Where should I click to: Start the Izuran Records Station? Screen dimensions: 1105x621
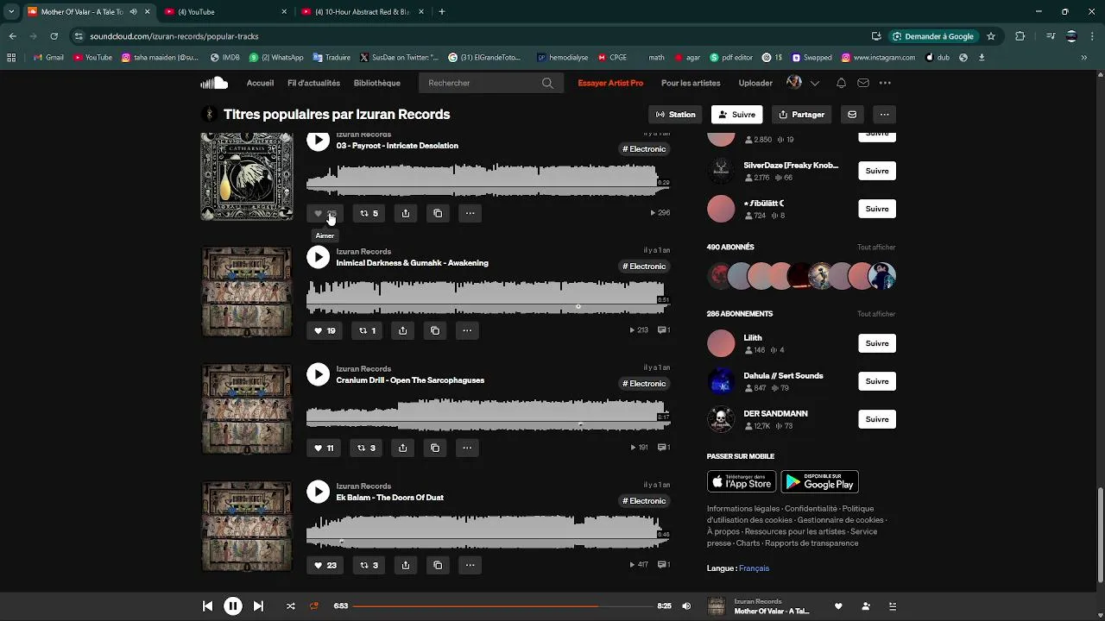[676, 115]
